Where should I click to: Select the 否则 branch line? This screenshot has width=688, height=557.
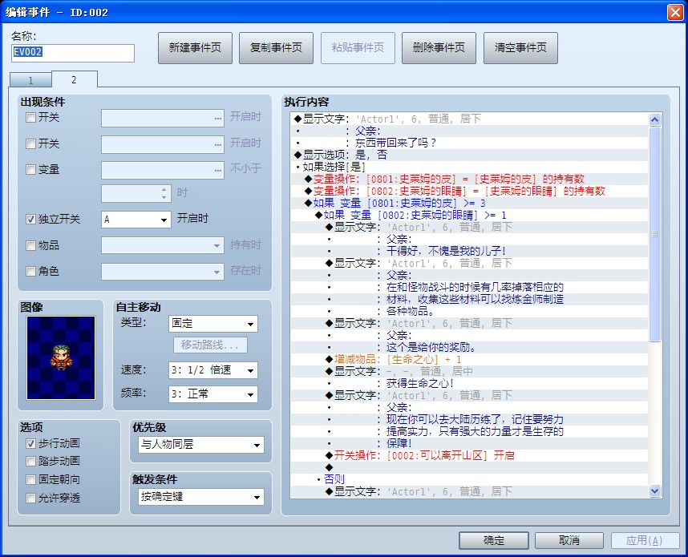coord(469,479)
